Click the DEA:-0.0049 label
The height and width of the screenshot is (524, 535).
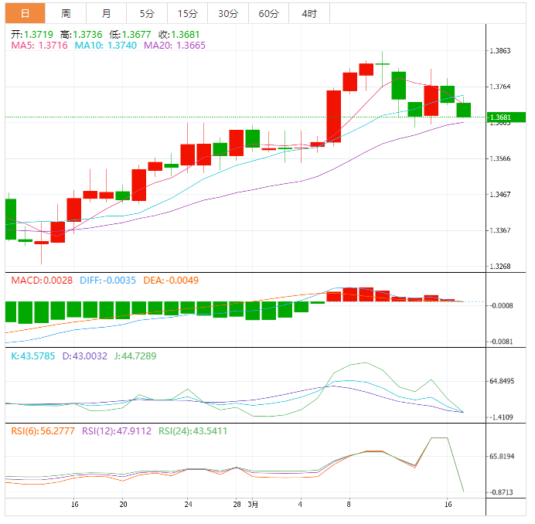[x=171, y=281]
